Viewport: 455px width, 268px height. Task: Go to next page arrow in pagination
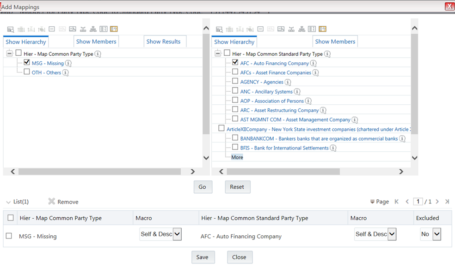tap(437, 202)
